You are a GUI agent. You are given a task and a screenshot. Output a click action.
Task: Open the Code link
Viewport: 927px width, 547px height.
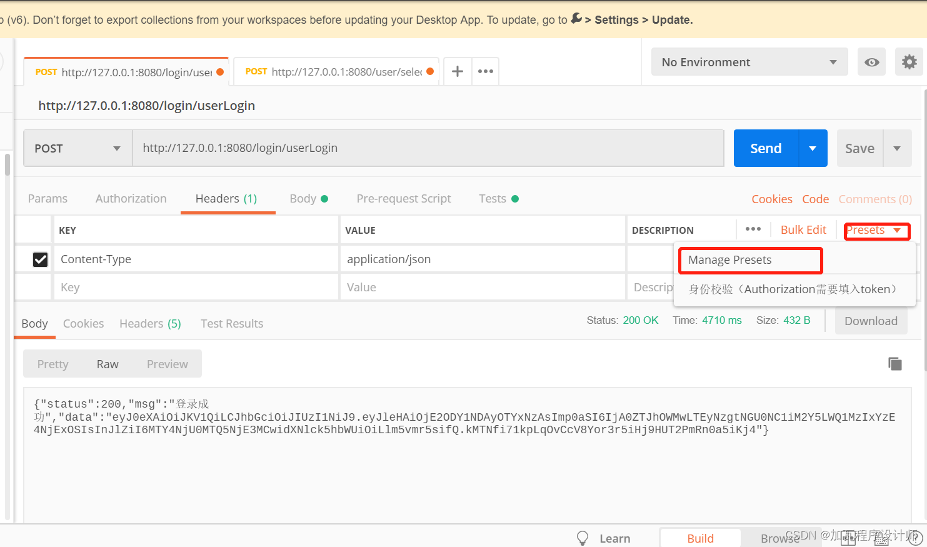[x=816, y=199]
